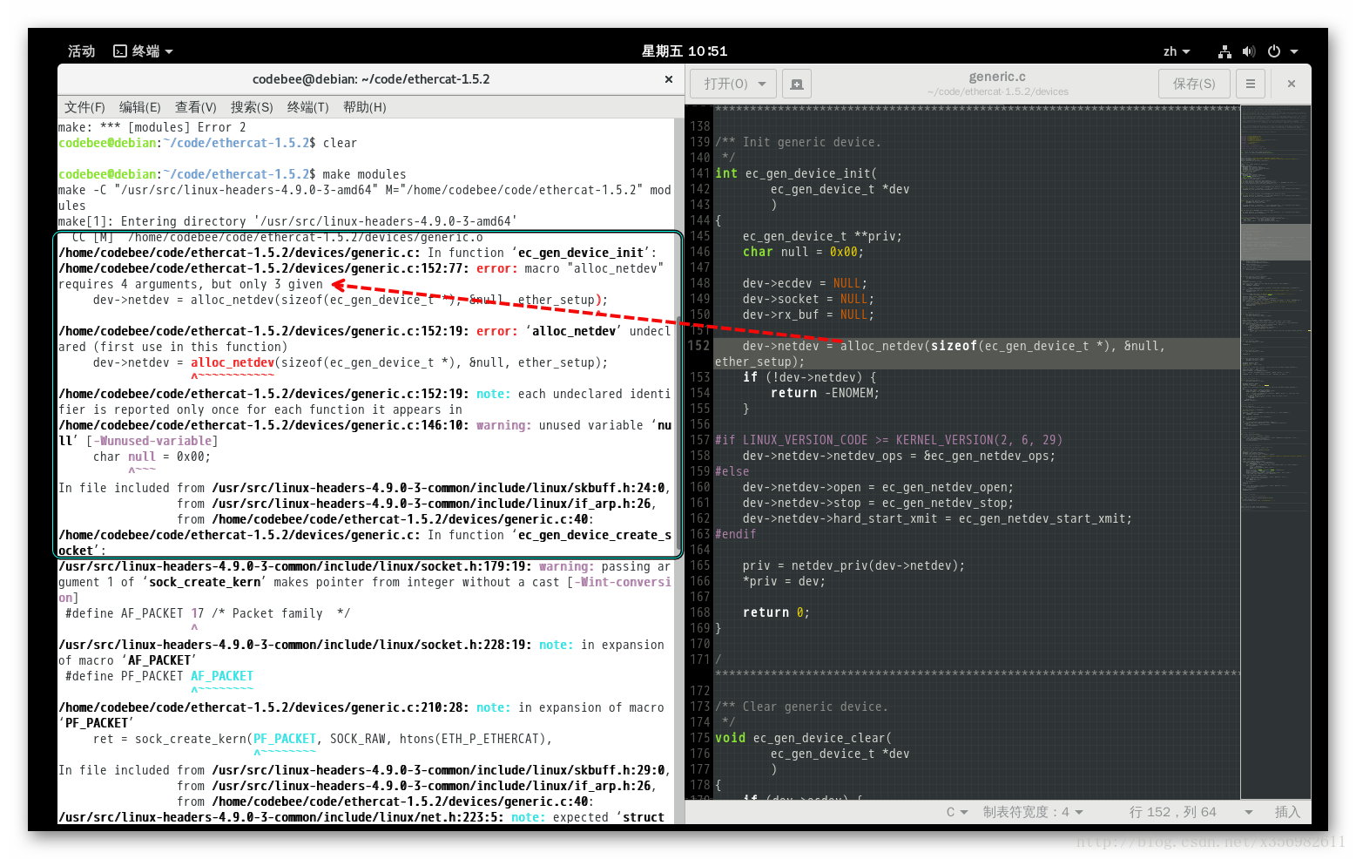Image resolution: width=1356 pixels, height=859 pixels.
Task: Open the 制表符宽度：4 dropdown
Action: click(x=1033, y=812)
